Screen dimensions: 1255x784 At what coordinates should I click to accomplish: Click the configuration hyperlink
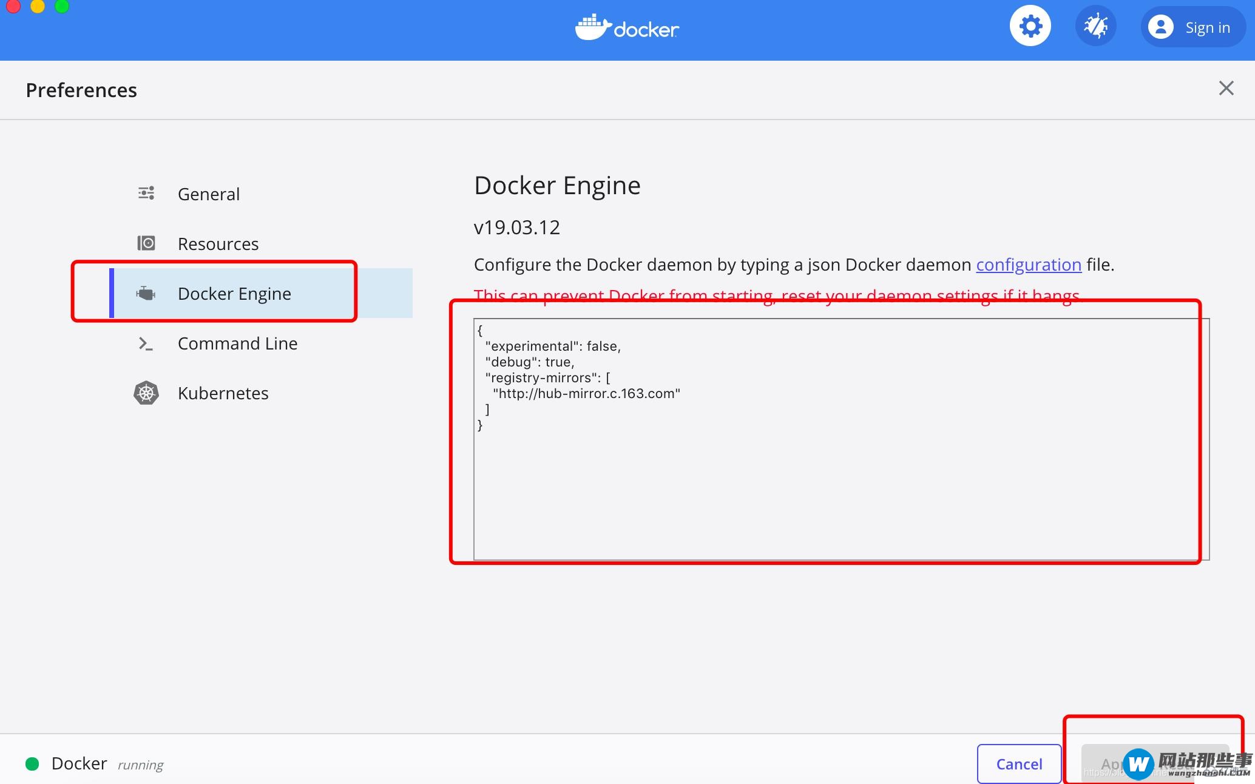click(x=1029, y=264)
